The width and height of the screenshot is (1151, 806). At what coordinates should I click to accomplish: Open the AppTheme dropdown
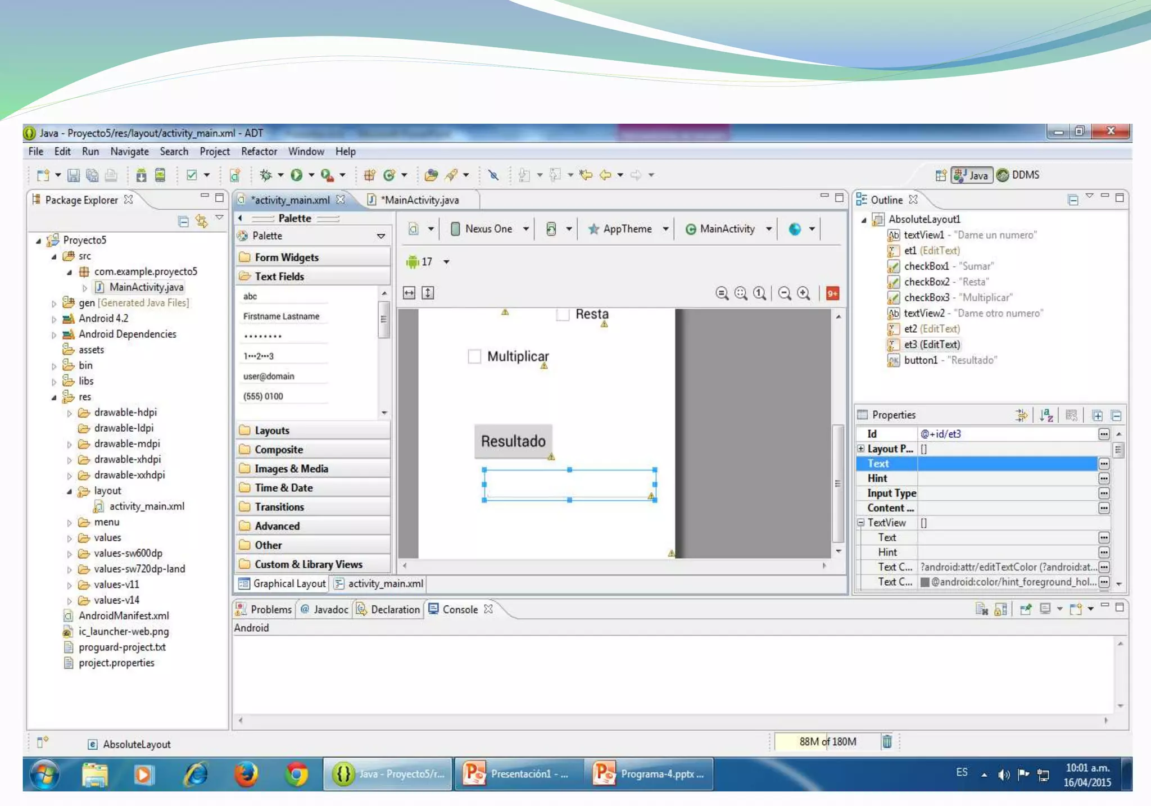tap(628, 229)
